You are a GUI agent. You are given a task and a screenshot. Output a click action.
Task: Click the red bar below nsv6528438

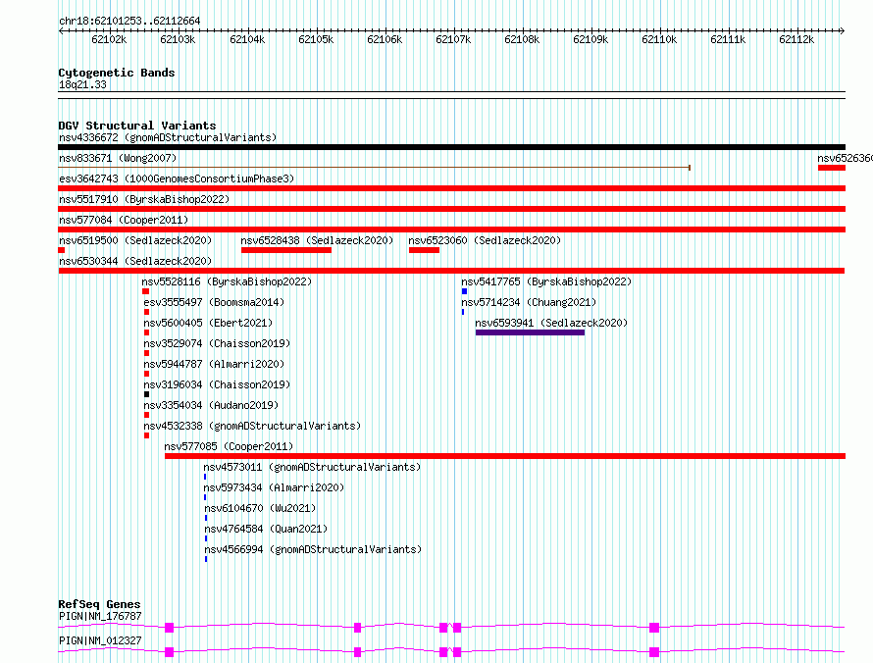pyautogui.click(x=286, y=250)
